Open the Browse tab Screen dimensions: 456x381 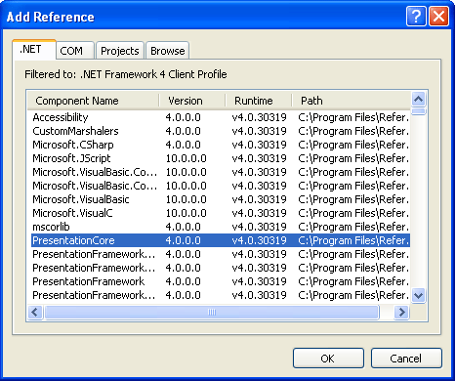click(168, 51)
